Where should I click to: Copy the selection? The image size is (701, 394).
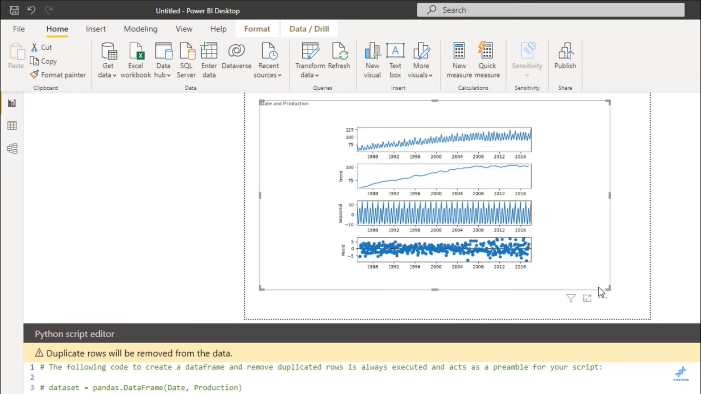click(x=43, y=61)
